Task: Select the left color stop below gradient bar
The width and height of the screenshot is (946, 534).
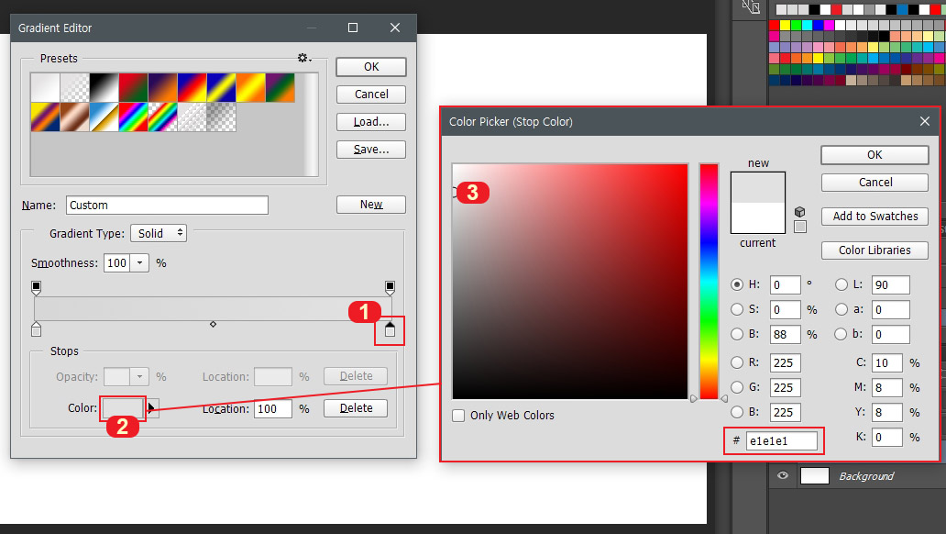Action: [x=36, y=329]
